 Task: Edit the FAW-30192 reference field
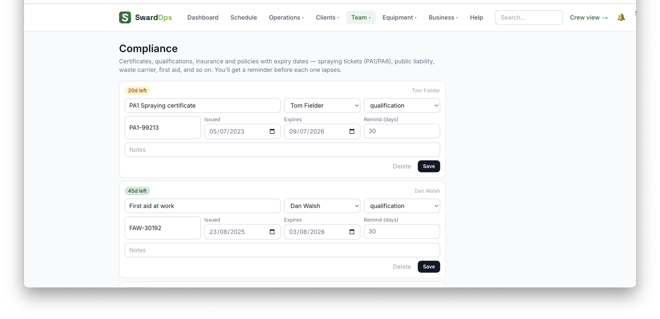(163, 228)
